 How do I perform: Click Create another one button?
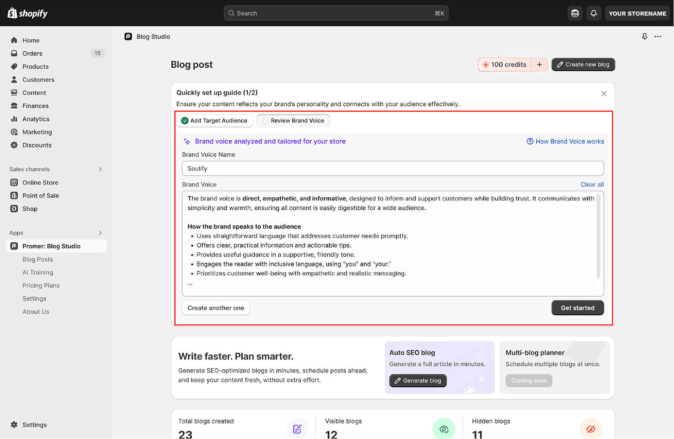(x=216, y=308)
